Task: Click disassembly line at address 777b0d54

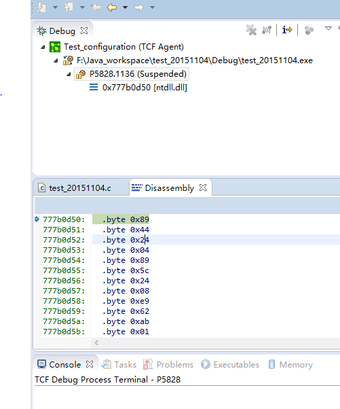Action: tap(126, 260)
